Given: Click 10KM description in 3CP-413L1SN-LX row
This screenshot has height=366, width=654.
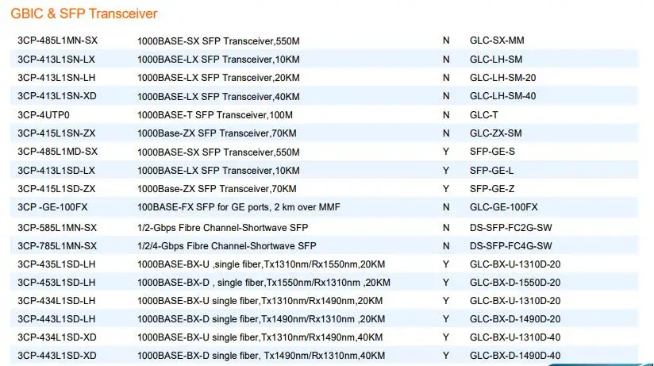Looking at the screenshot, I should click(x=218, y=60).
